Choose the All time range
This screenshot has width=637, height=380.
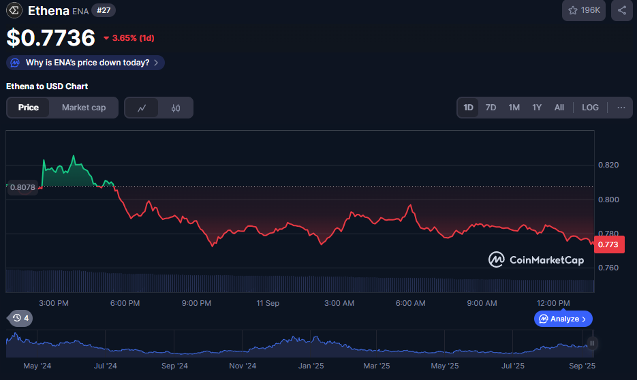coord(559,108)
